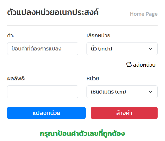Viewport: 165px width, 141px height.
Task: Select the นิ้ว (inch) text in the dropdown
Action: click(x=102, y=48)
